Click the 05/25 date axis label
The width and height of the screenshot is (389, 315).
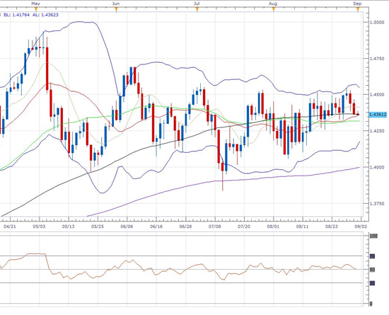[x=98, y=227]
